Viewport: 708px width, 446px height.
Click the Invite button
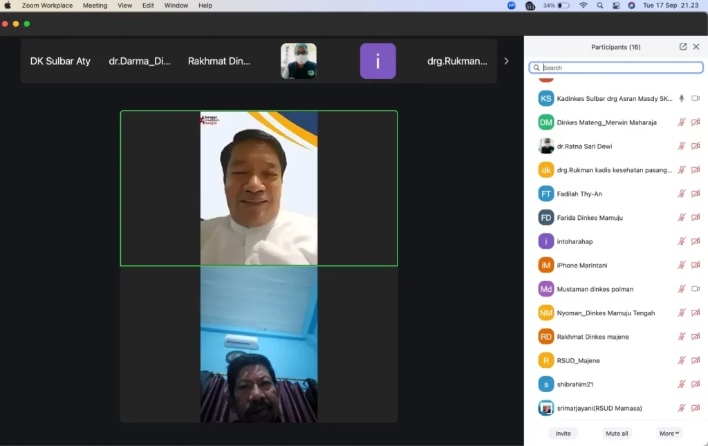(x=563, y=434)
